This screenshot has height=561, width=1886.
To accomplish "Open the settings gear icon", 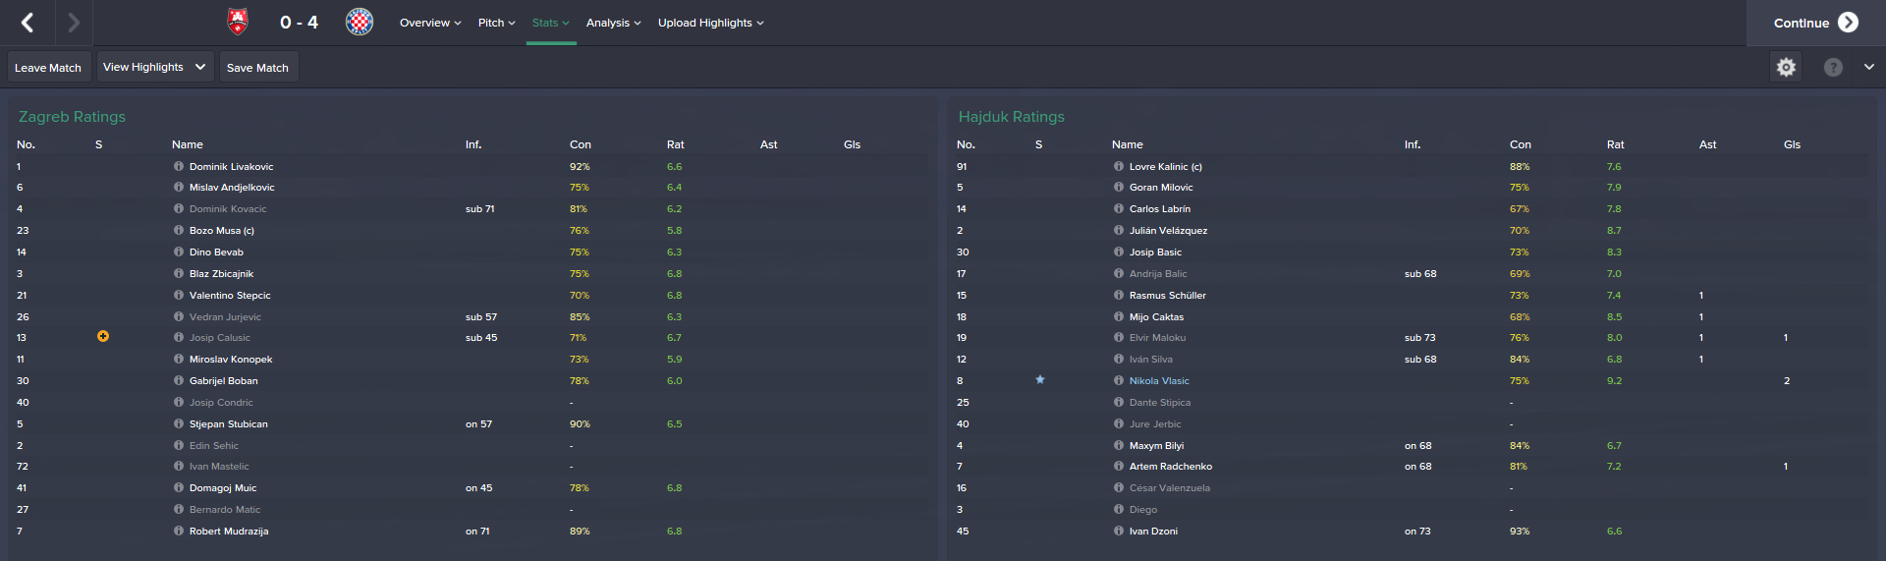I will [x=1786, y=67].
